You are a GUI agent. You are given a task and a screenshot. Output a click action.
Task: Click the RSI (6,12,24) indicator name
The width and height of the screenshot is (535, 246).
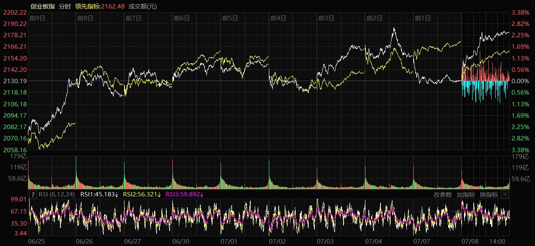(57, 194)
